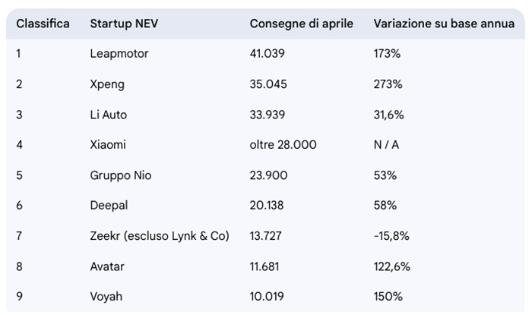Select the 41.039 deliveries value
Viewport: 532px width, 315px height.
(267, 54)
